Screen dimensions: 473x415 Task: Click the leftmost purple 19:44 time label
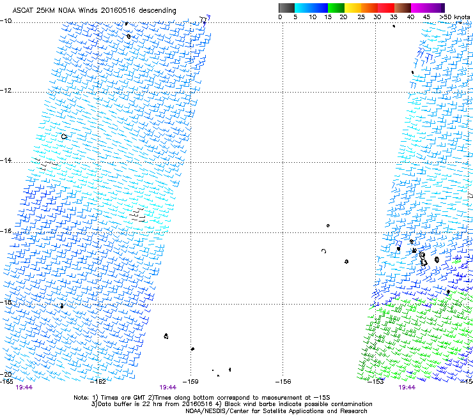pos(24,388)
